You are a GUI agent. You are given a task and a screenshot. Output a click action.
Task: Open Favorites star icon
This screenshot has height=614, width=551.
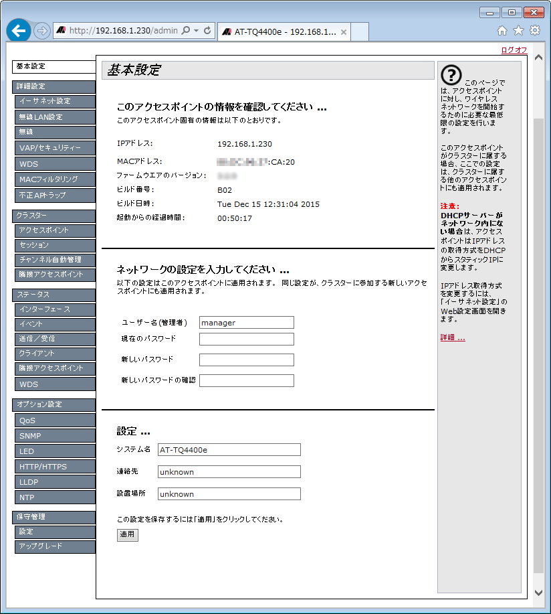pyautogui.click(x=518, y=31)
